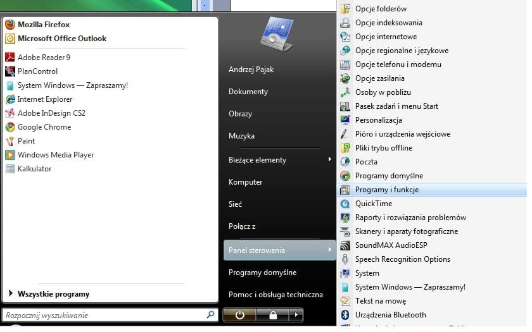Open Adobe Reader 9 icon
The height and width of the screenshot is (332, 532).
10,58
